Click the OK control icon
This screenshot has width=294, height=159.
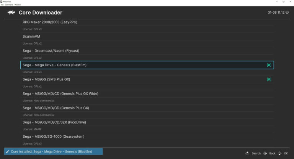click(280, 153)
